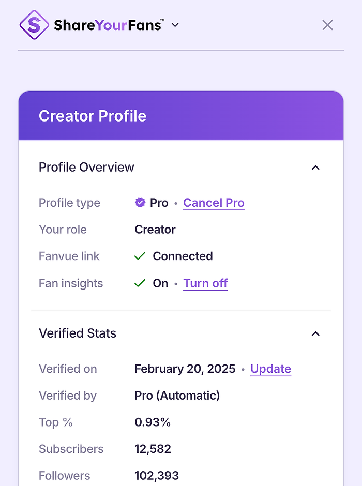Screen dimensions: 362x486
Task: Click the Followers count 102,393
Action: click(x=157, y=476)
